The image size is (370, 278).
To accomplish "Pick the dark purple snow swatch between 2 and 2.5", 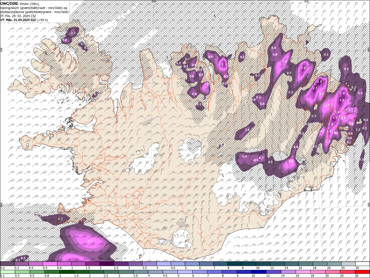I will coord(106,264).
